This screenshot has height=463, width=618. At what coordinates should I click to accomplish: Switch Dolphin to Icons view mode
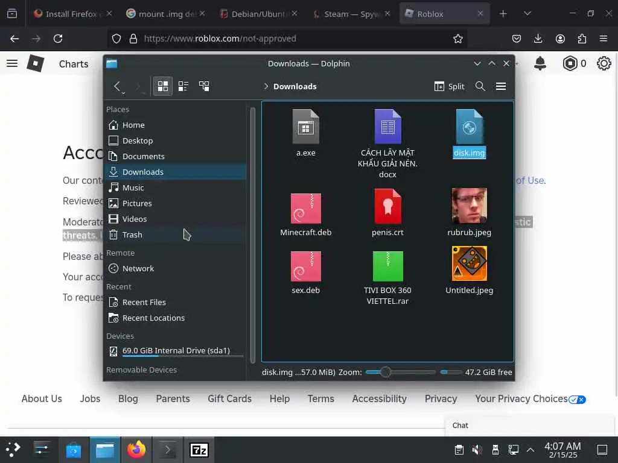click(163, 86)
